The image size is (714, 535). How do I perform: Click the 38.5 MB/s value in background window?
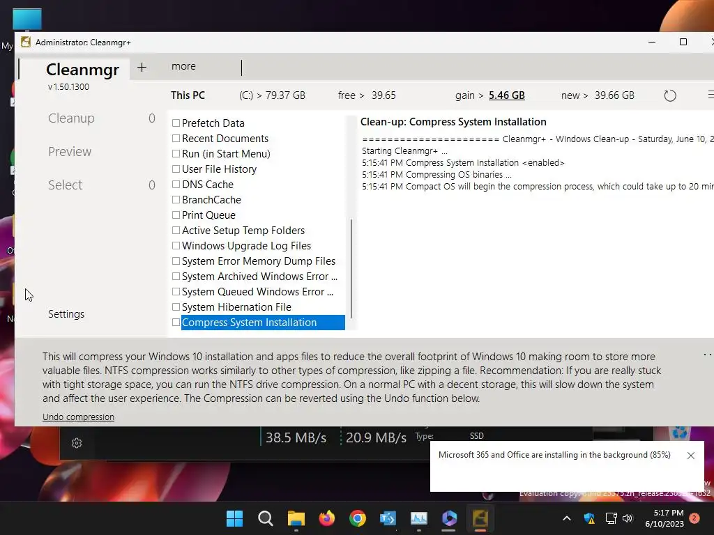point(296,437)
